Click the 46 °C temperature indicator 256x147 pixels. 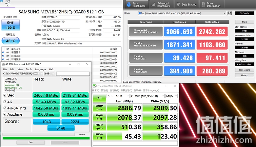pos(10,41)
